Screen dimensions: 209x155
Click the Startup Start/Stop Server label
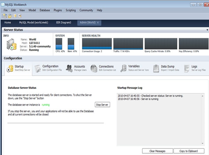click(22, 70)
